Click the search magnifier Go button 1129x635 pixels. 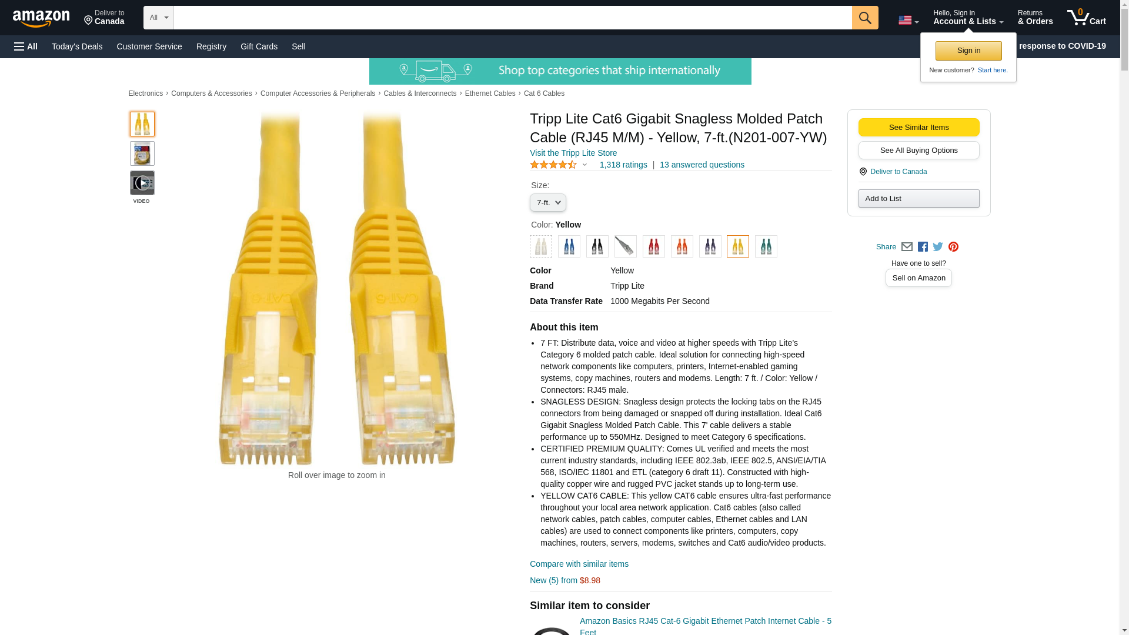864,18
